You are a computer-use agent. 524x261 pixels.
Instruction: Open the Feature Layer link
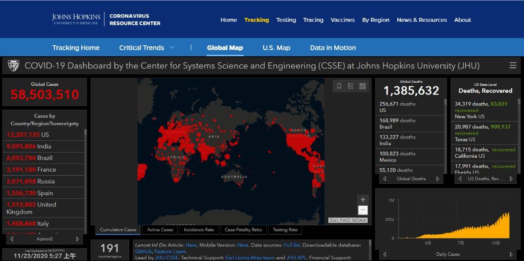pos(170,251)
